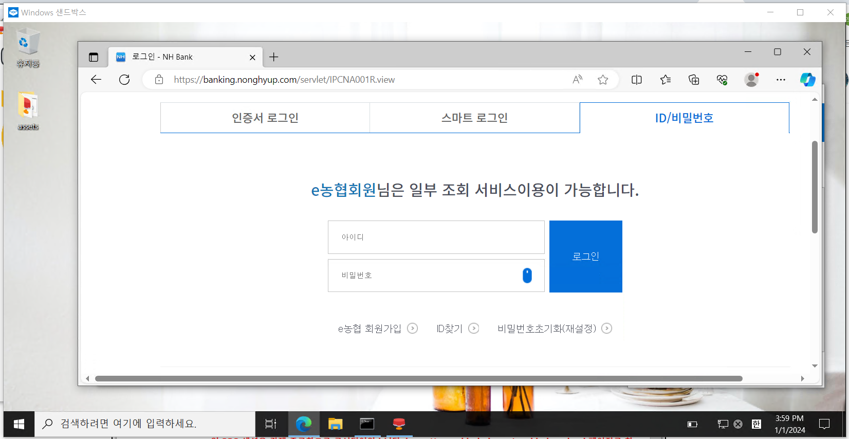Screen dimensions: 849x439
Task: Open split screen view
Action: 637,80
